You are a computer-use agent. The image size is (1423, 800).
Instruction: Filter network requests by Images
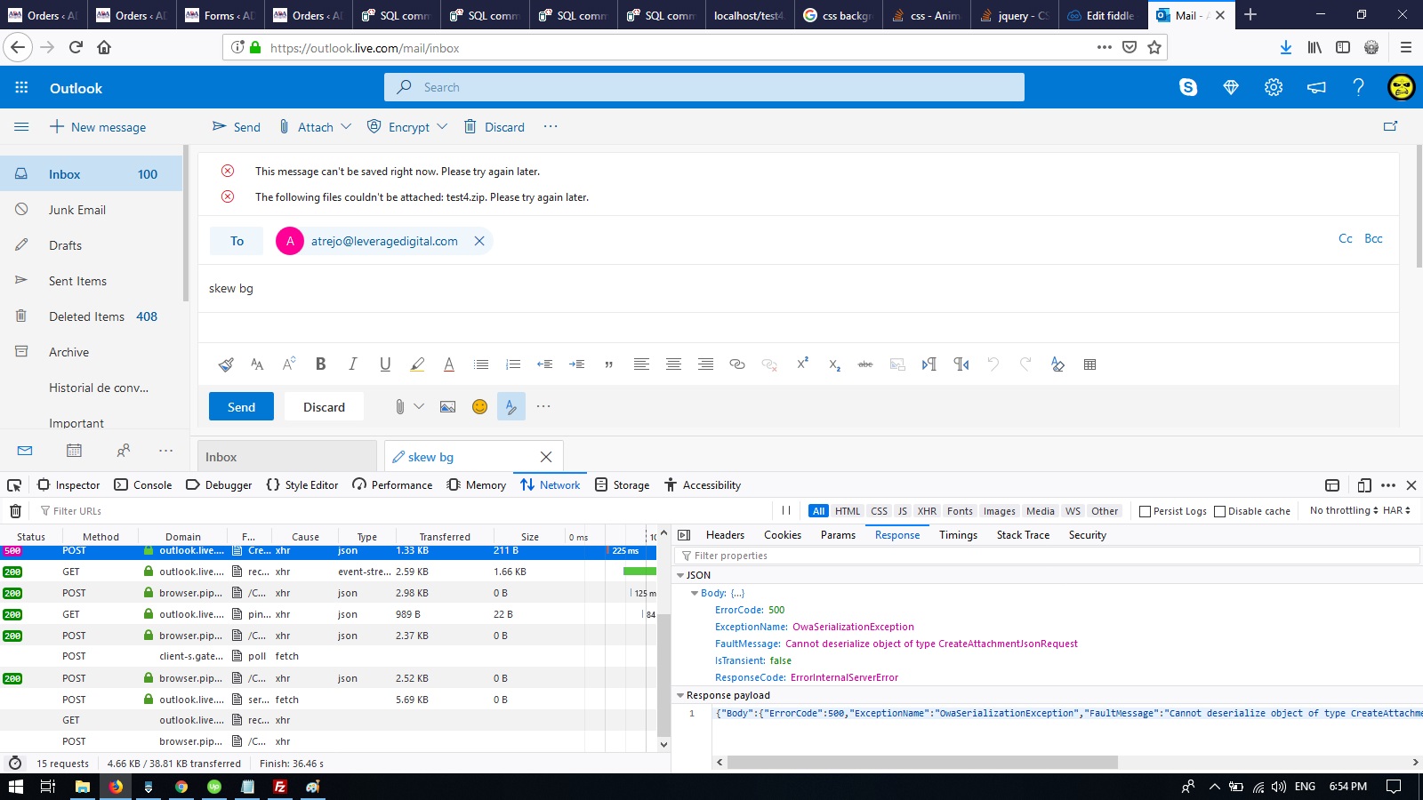tap(999, 511)
